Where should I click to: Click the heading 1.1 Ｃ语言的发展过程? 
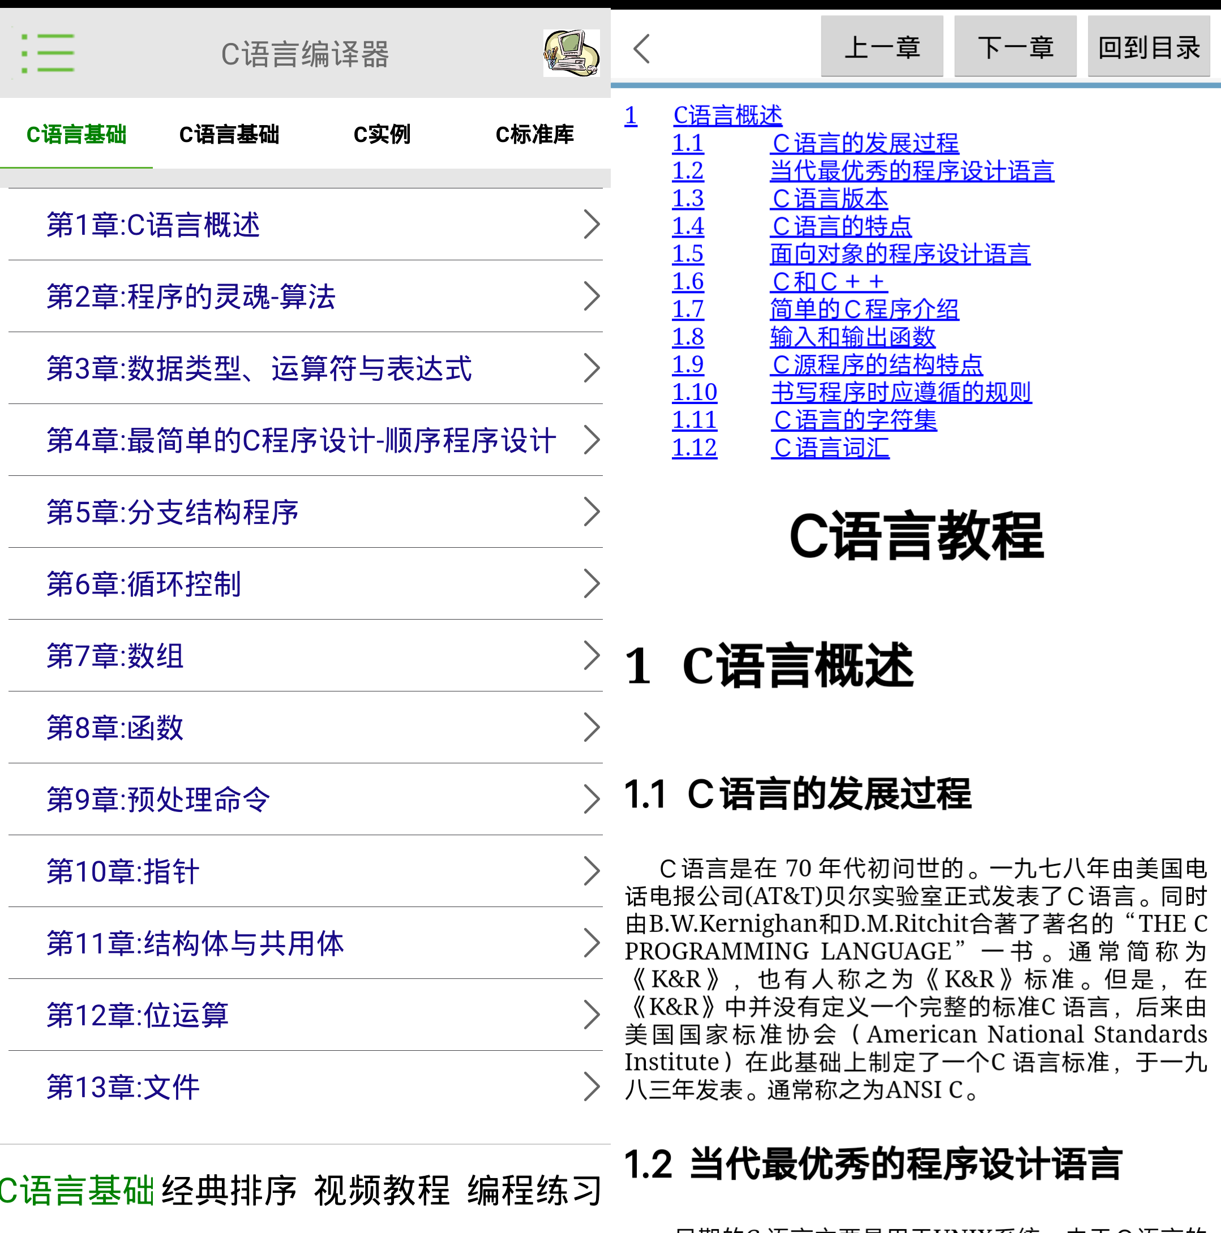[797, 794]
